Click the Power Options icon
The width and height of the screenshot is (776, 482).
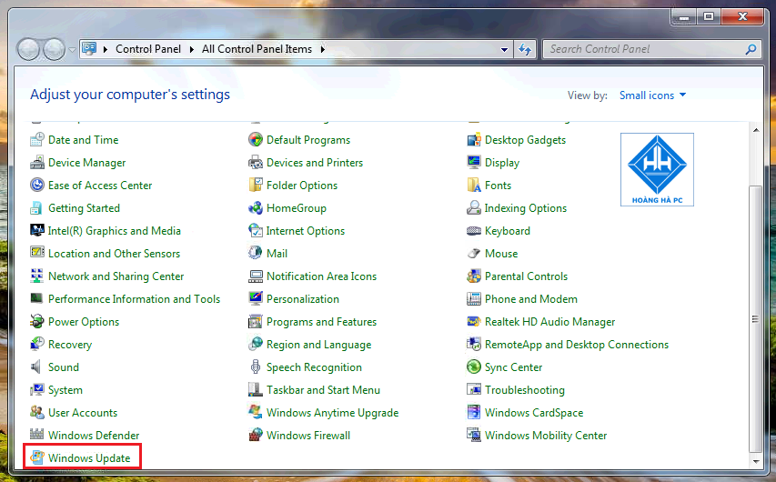click(x=36, y=322)
